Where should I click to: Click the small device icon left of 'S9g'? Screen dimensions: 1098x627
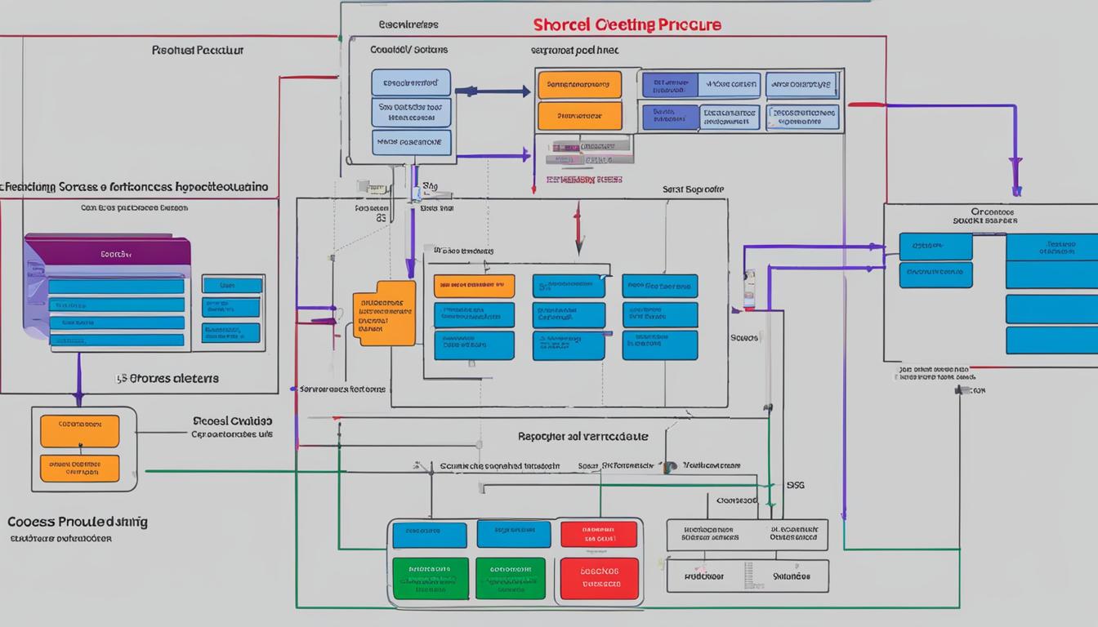coord(415,193)
